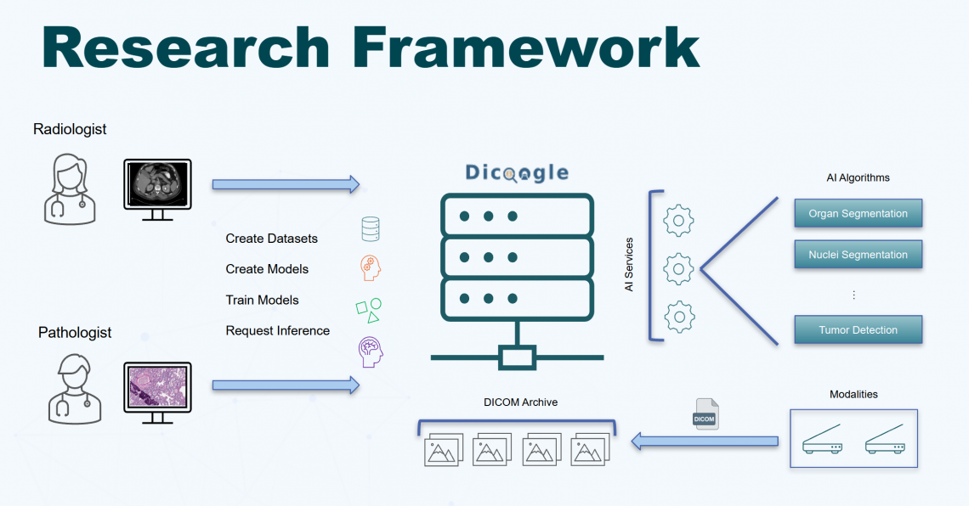
Task: Click the "Request Inference" text
Action: [x=277, y=331]
